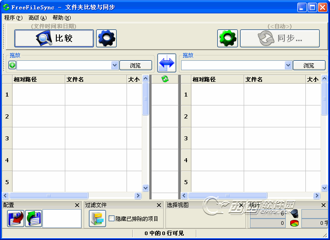Viewport: 330px width, 240px height.
Task: Open comparison settings blue gear icon
Action: click(x=106, y=38)
